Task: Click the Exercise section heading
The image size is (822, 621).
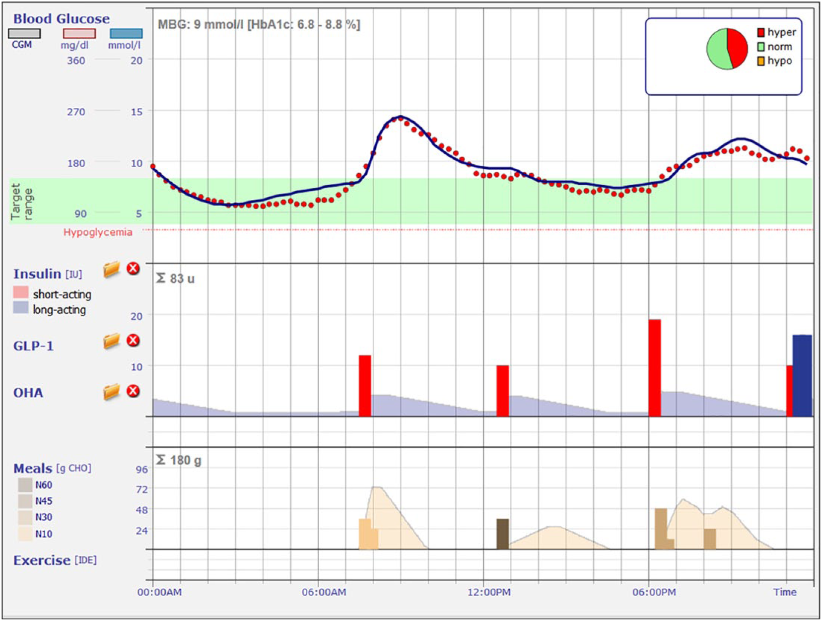Action: tap(42, 560)
